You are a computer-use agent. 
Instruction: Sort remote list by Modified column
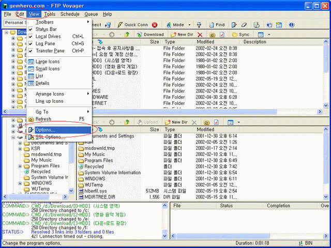(217, 42)
